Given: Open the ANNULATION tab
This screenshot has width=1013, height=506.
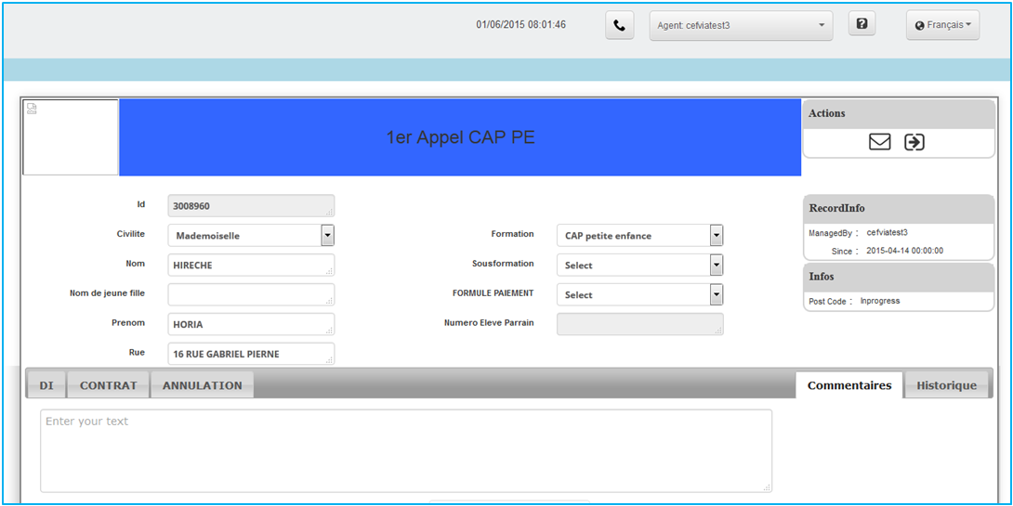Looking at the screenshot, I should point(202,385).
